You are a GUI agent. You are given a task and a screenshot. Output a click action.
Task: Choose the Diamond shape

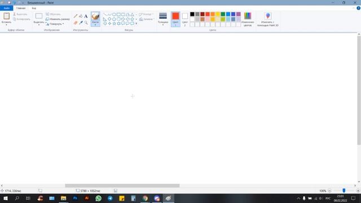109,19
